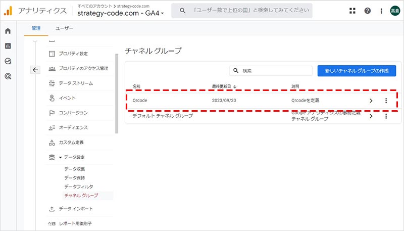Collapse the データ設定 section

pos(60,158)
